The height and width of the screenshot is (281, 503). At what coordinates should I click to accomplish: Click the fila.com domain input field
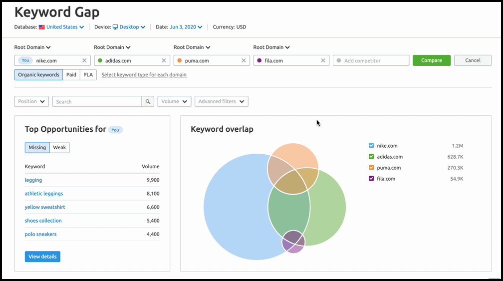(291, 60)
